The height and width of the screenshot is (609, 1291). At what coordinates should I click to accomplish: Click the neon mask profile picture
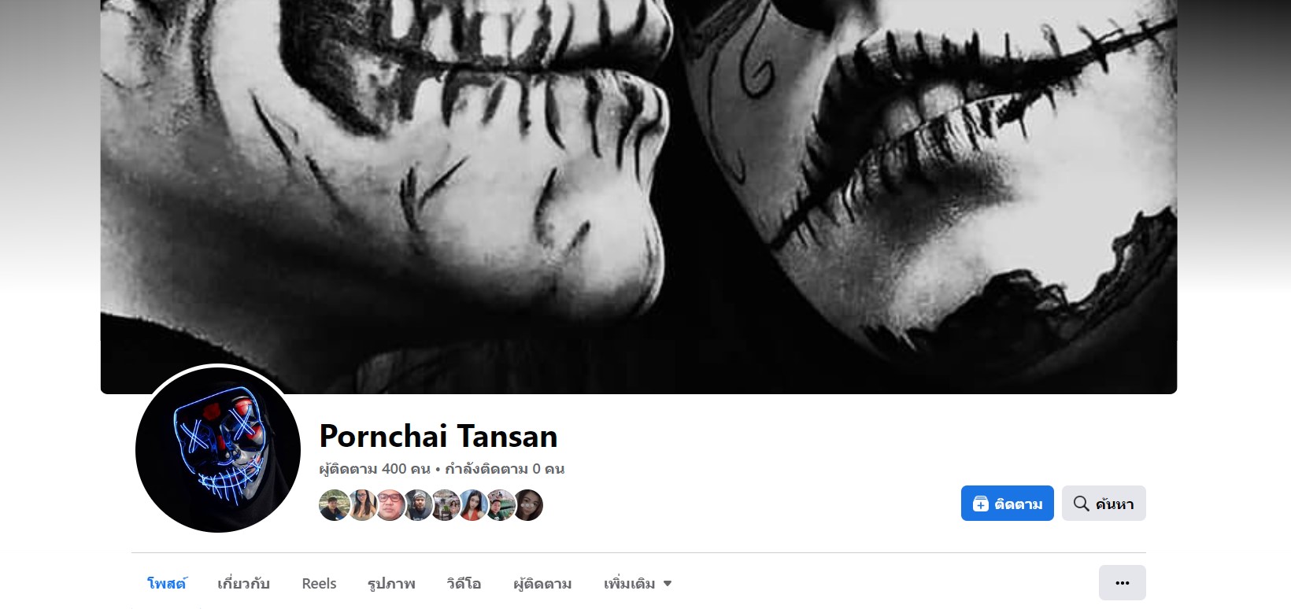[x=218, y=450]
